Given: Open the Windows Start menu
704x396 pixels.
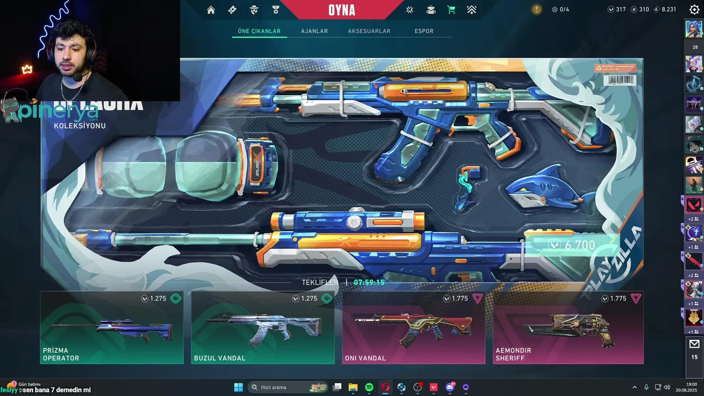Looking at the screenshot, I should point(238,387).
